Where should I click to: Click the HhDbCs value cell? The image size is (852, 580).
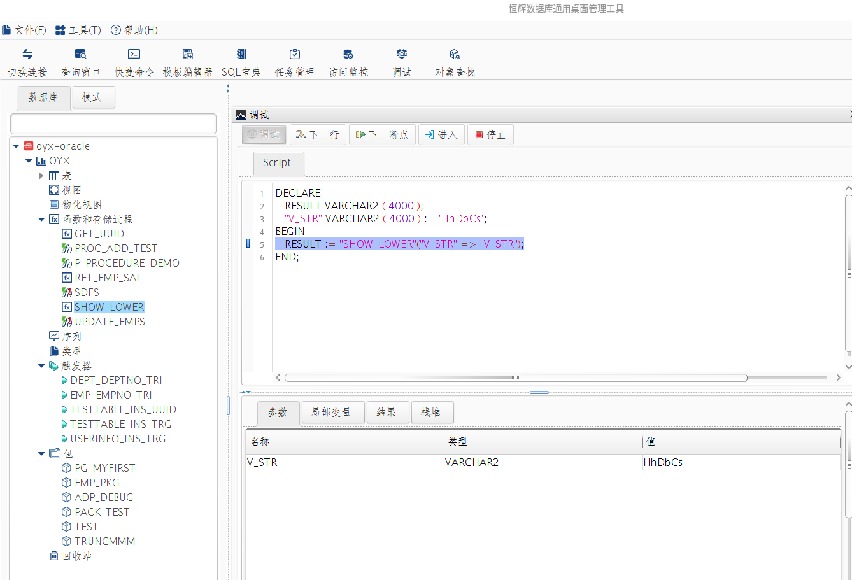[741, 462]
